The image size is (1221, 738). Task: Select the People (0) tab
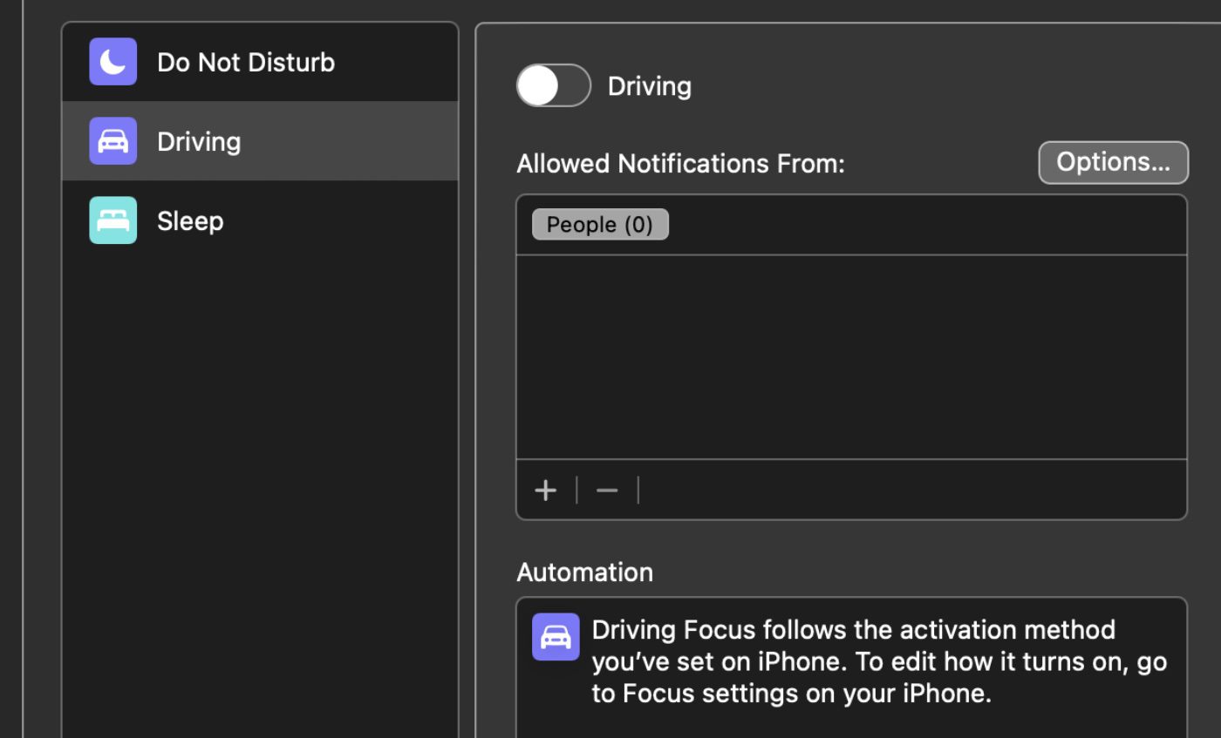click(x=600, y=225)
